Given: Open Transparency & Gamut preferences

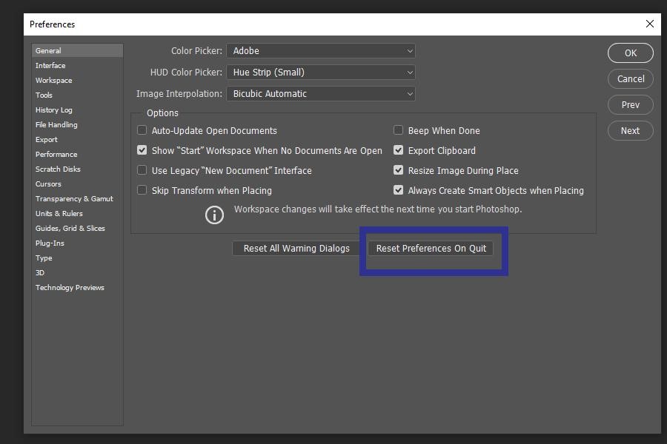Looking at the screenshot, I should (x=77, y=198).
